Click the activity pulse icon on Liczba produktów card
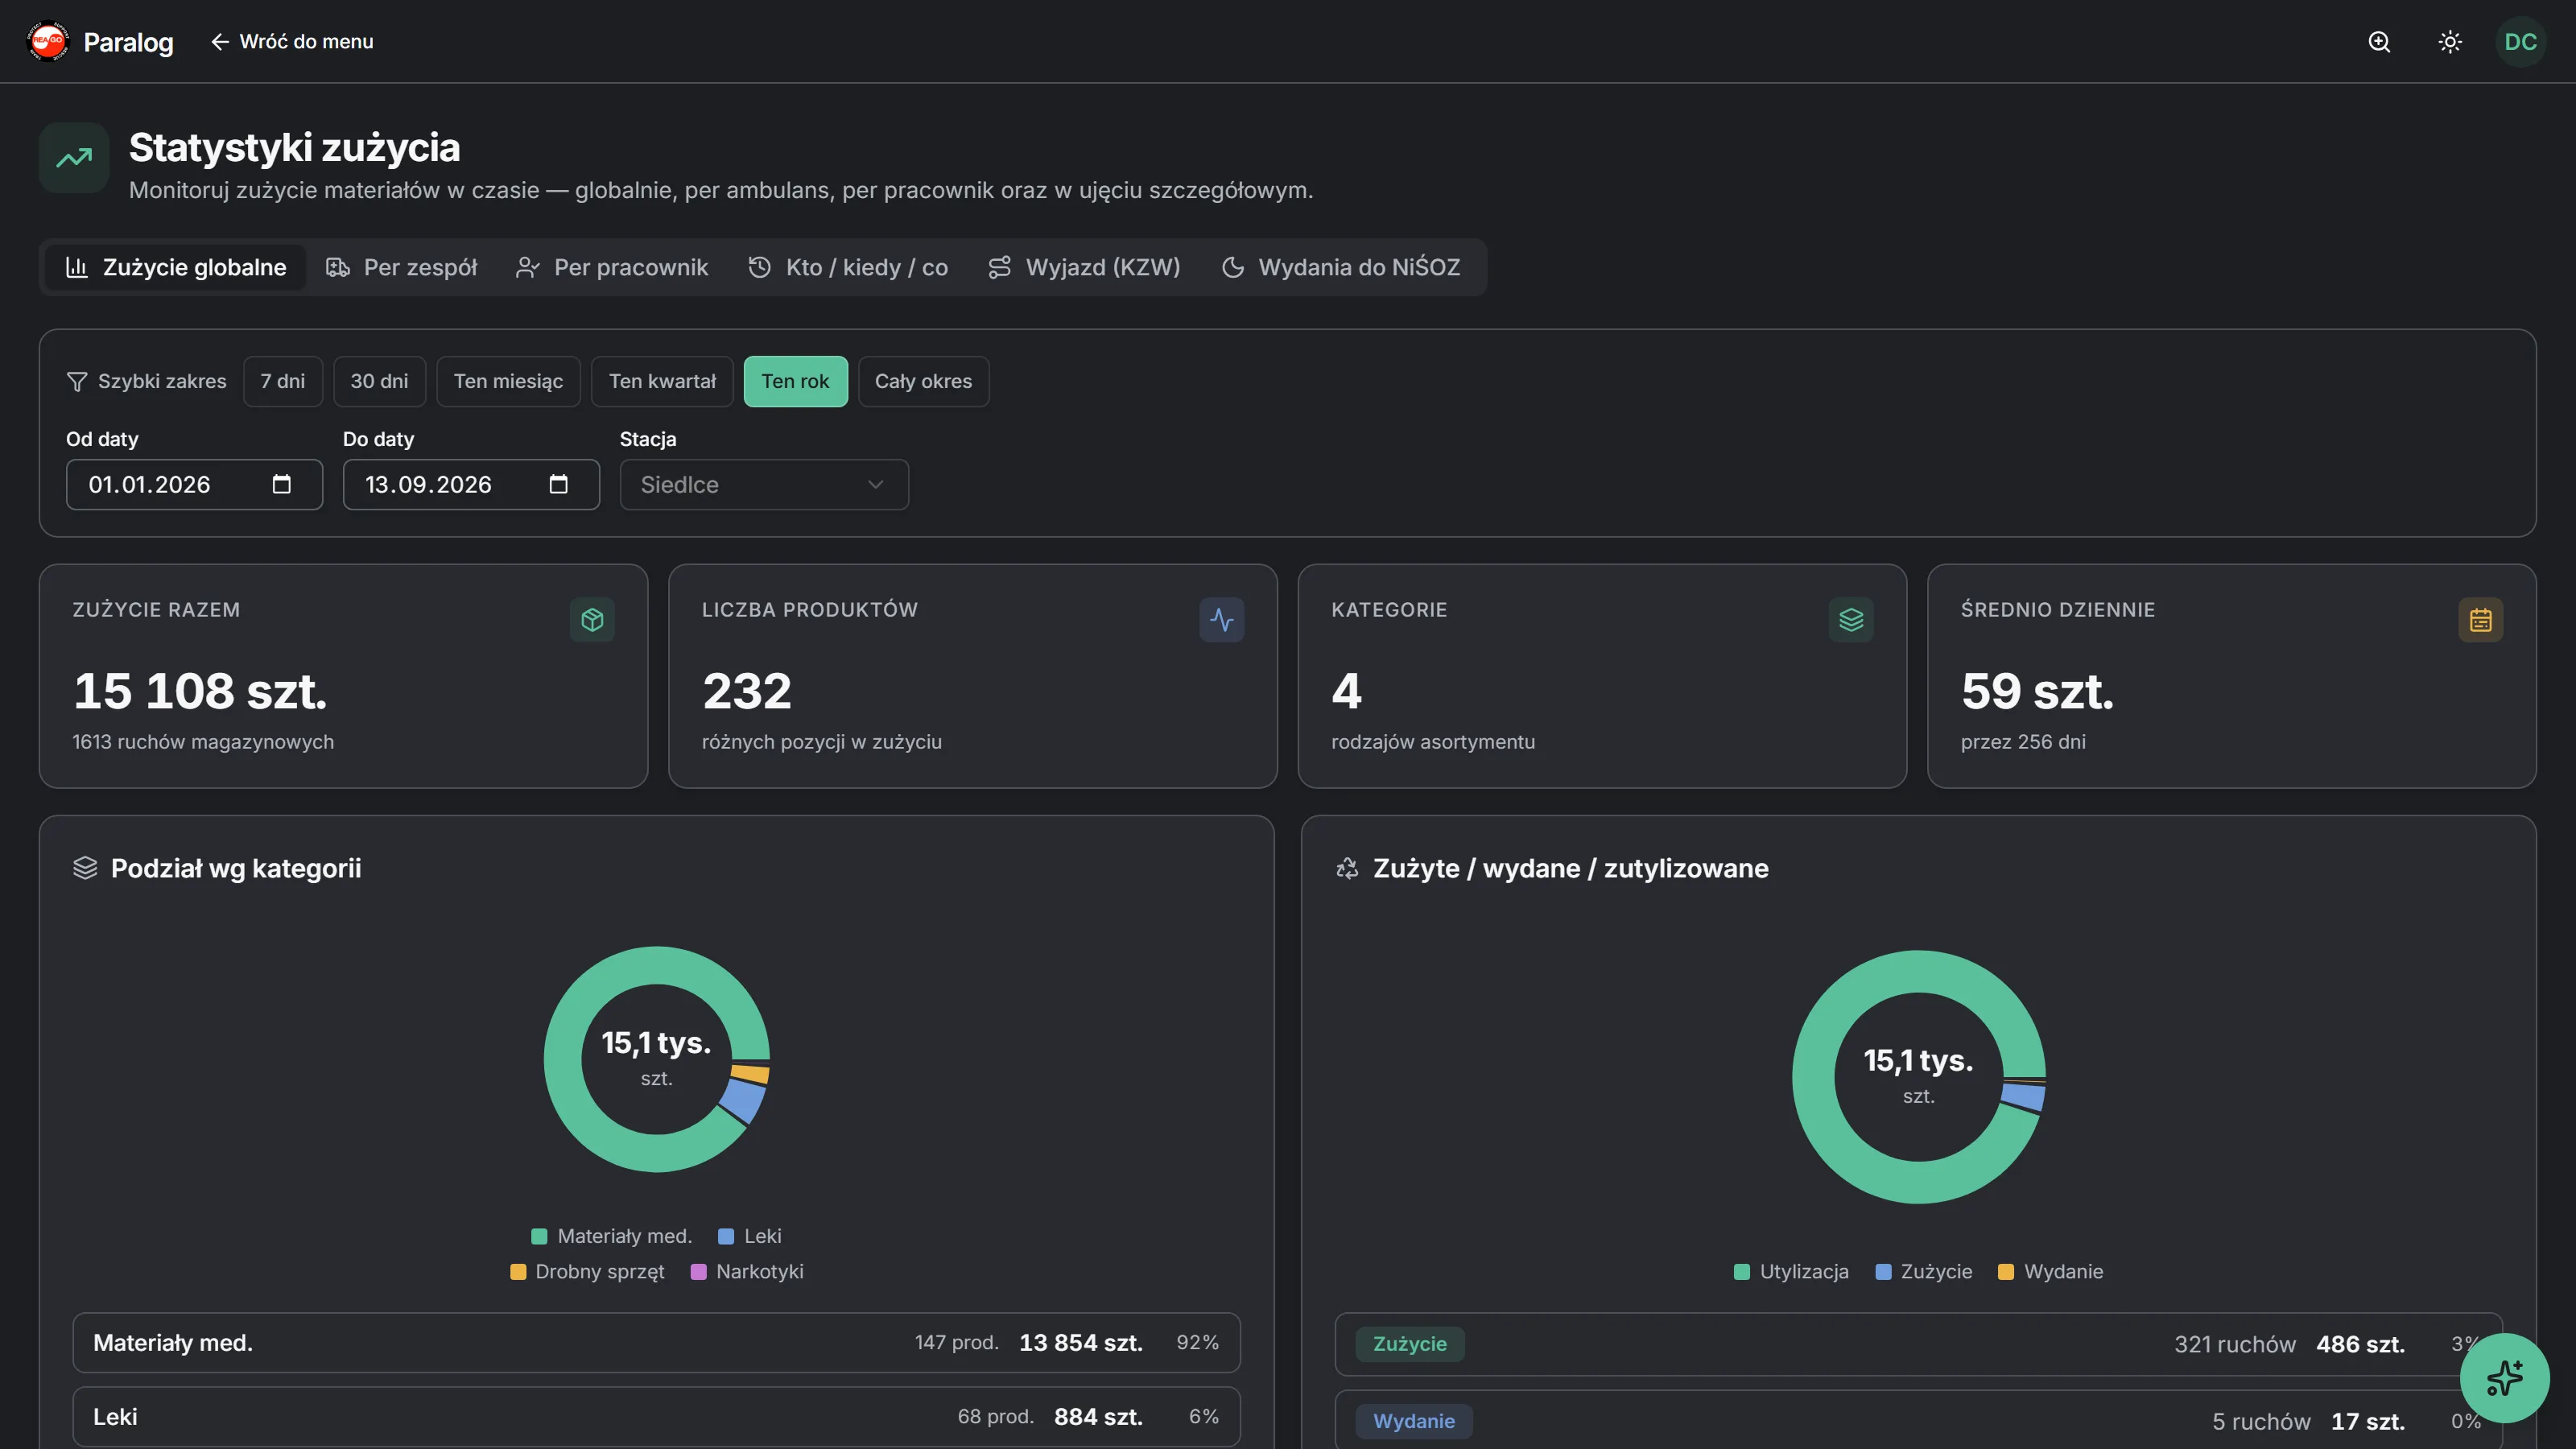2576x1449 pixels. 1222,620
